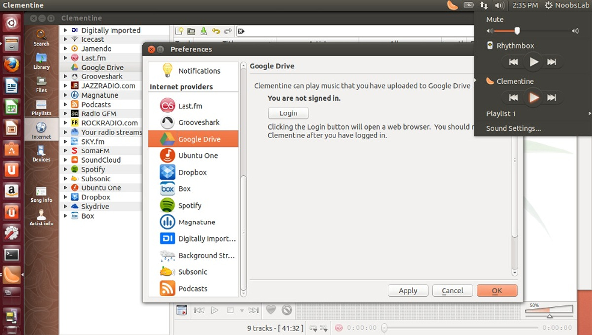The image size is (592, 335).
Task: Expand the Spotify tree node
Action: point(65,169)
